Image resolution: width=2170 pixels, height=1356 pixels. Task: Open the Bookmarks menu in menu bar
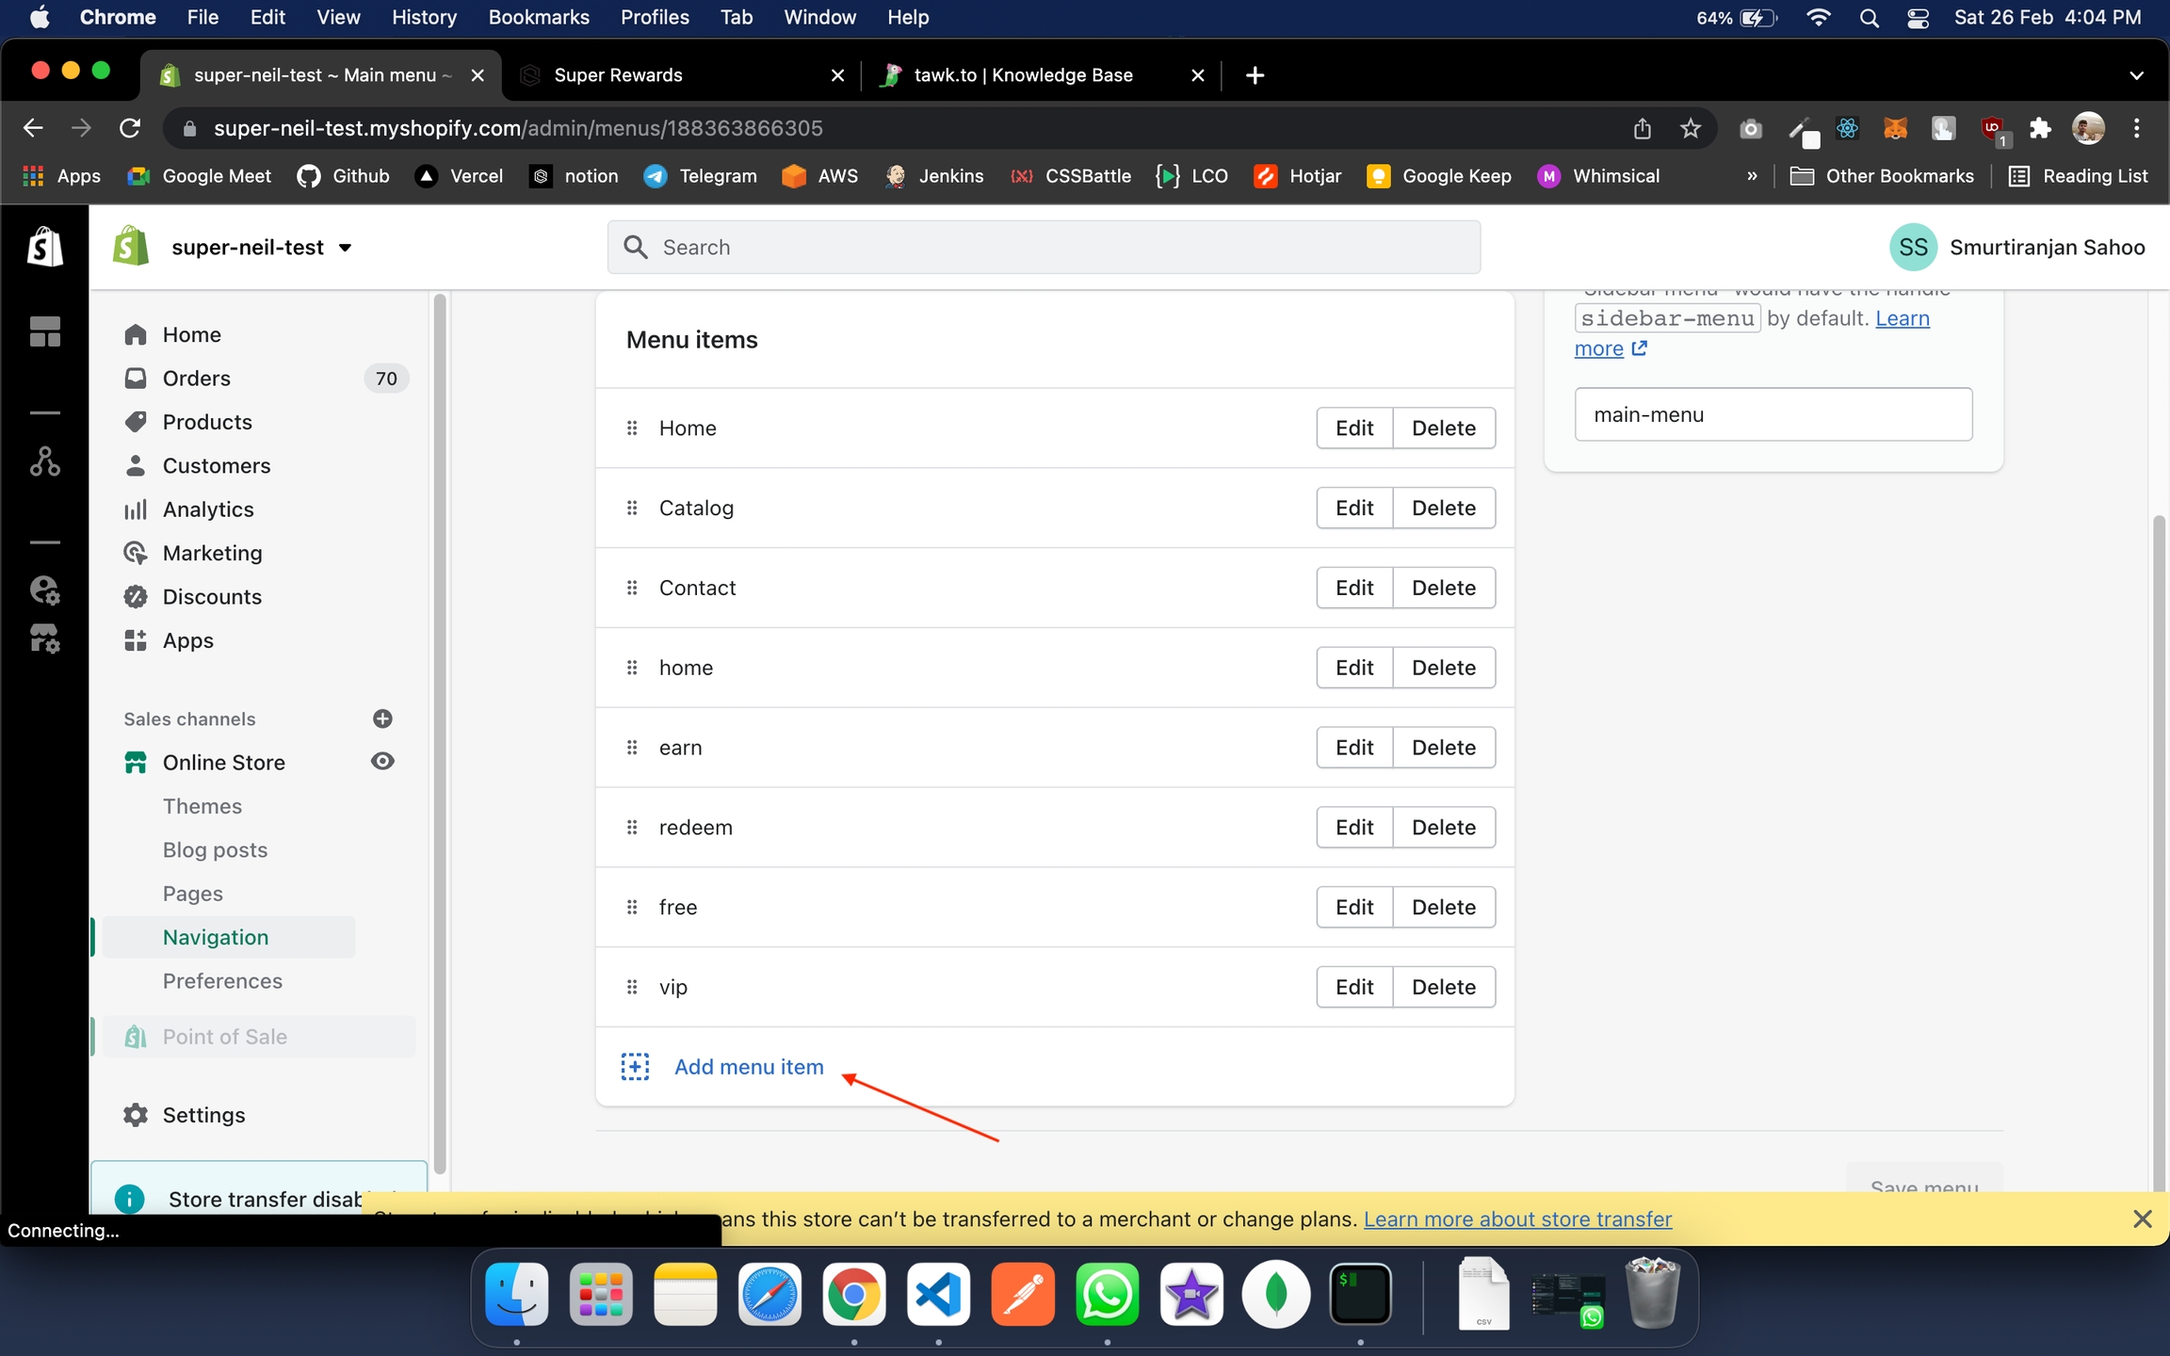(x=538, y=18)
